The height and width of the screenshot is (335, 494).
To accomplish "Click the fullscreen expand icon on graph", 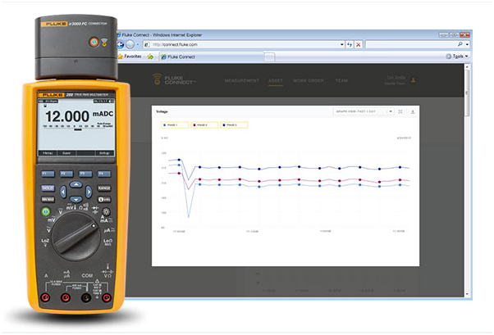I will click(x=400, y=111).
